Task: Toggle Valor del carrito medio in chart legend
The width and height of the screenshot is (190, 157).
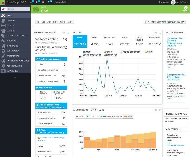Action: coord(130,52)
